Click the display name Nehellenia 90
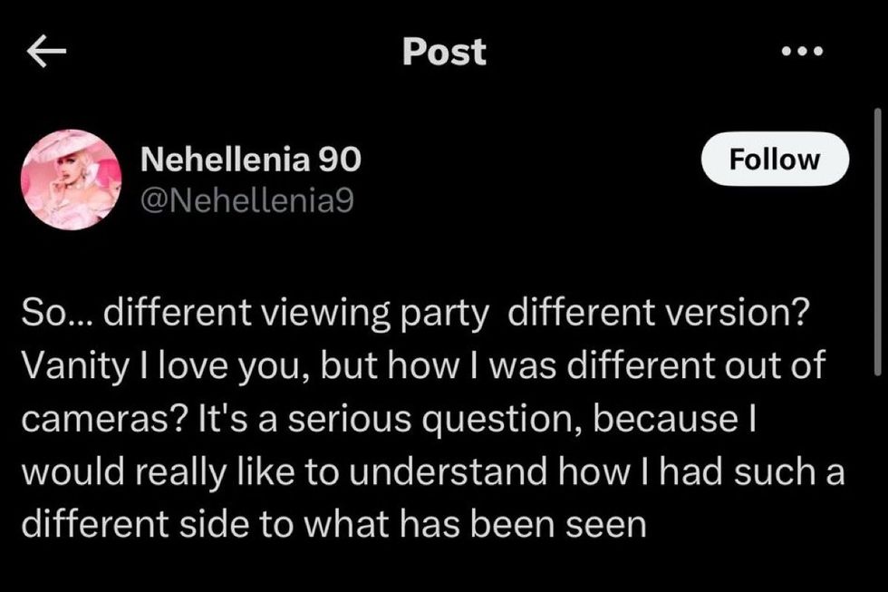 [250, 159]
